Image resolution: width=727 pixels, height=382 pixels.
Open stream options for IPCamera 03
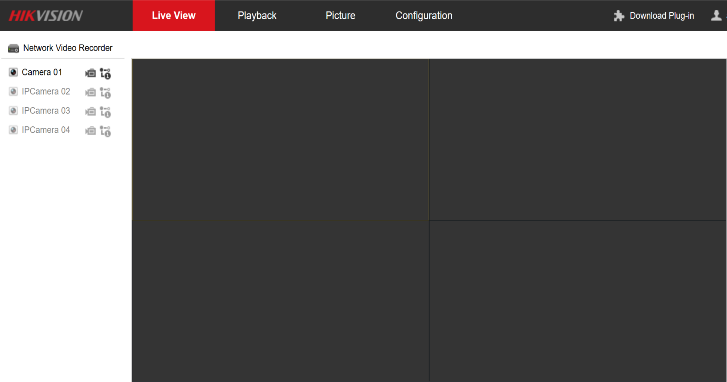[106, 111]
